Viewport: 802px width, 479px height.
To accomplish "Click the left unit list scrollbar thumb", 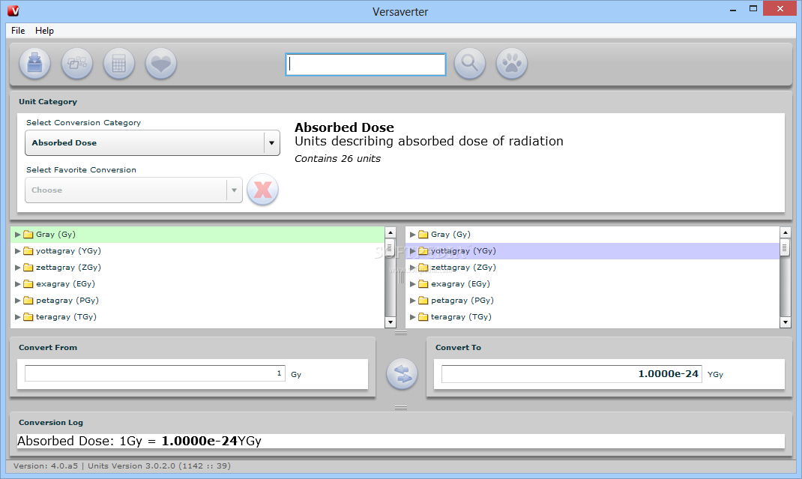I will point(391,249).
